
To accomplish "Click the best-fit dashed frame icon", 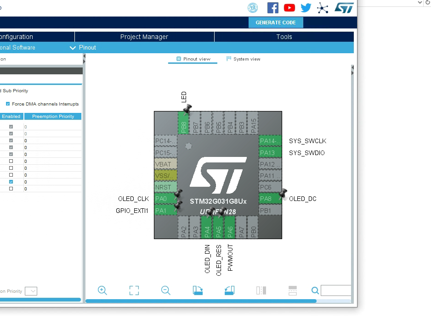I will 134,290.
